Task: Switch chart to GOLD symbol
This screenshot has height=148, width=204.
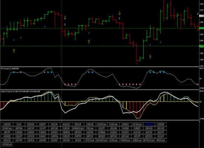Action: coord(19,124)
